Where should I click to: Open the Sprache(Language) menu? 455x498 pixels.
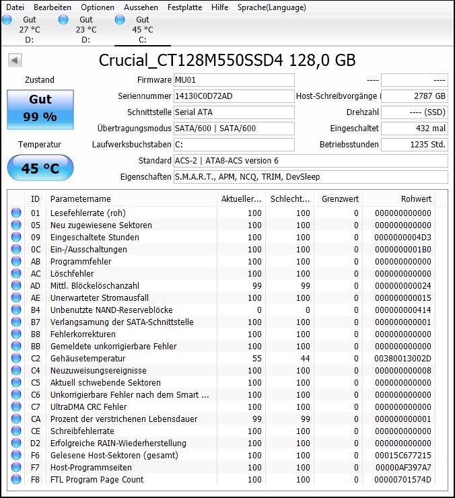pyautogui.click(x=272, y=7)
